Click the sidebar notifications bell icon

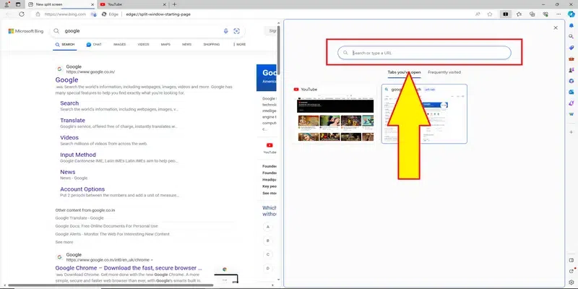coord(571,25)
